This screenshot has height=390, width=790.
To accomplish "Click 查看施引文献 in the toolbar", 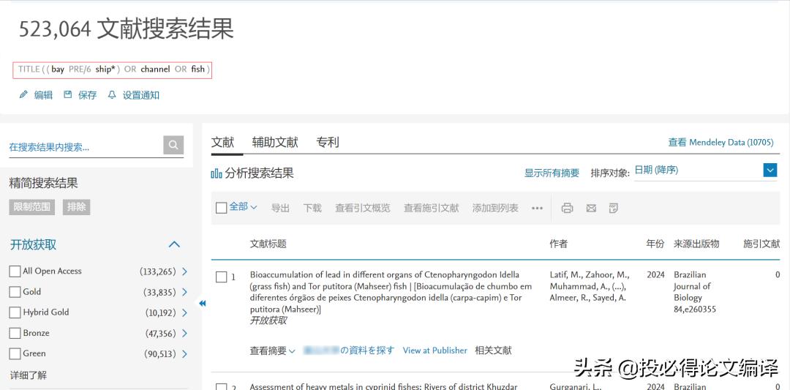I will [x=432, y=208].
